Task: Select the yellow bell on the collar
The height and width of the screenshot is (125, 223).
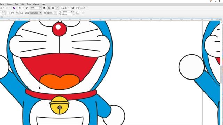Action: coord(60,105)
